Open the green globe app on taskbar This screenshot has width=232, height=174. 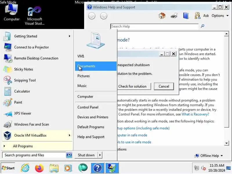[83, 168]
